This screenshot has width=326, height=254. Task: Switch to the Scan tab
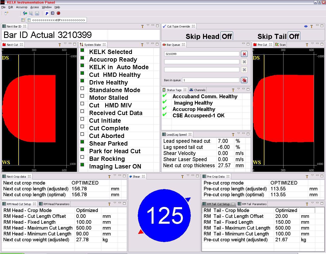point(280,45)
